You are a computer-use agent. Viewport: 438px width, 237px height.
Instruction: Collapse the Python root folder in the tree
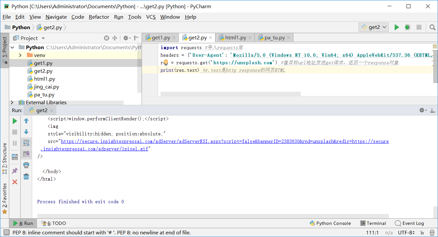[12, 47]
